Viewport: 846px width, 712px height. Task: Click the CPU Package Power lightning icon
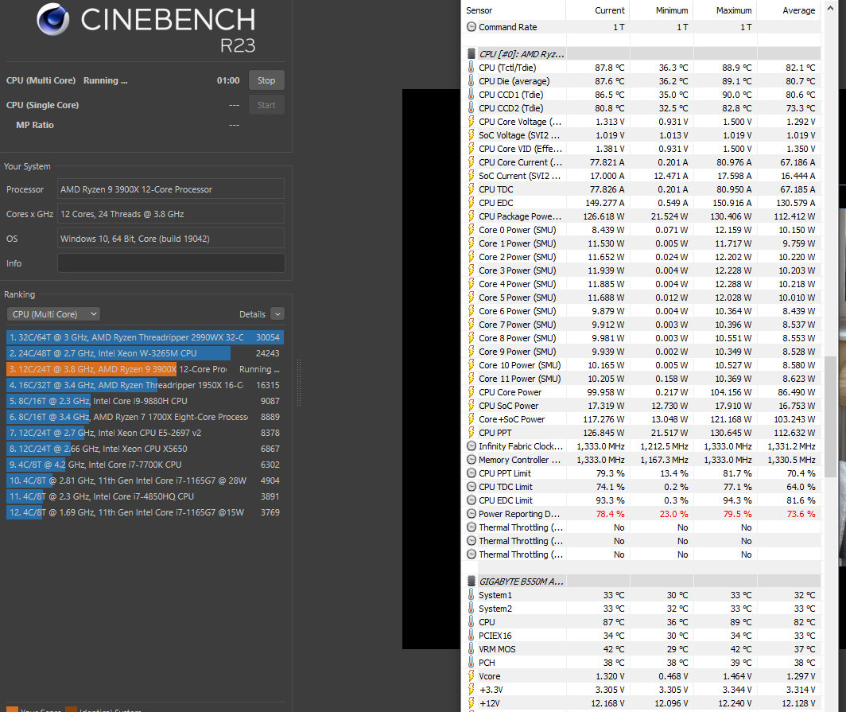click(471, 216)
